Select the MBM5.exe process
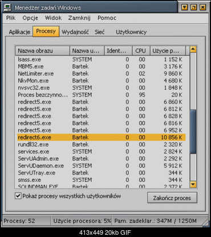 click(x=101, y=66)
